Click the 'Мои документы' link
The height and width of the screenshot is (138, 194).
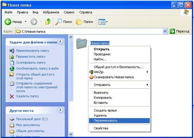[x=28, y=125]
